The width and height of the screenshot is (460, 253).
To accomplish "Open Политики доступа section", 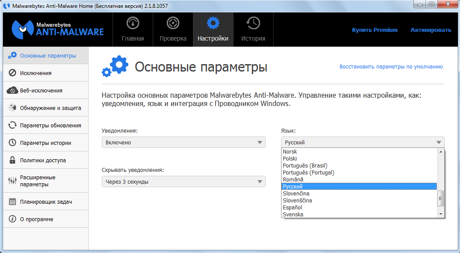I will click(45, 161).
